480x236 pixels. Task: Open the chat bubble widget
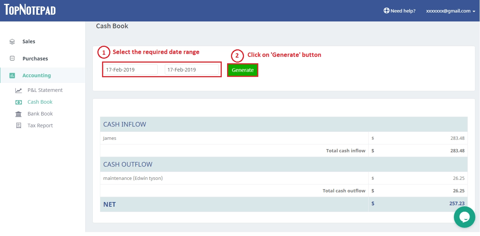pyautogui.click(x=464, y=217)
